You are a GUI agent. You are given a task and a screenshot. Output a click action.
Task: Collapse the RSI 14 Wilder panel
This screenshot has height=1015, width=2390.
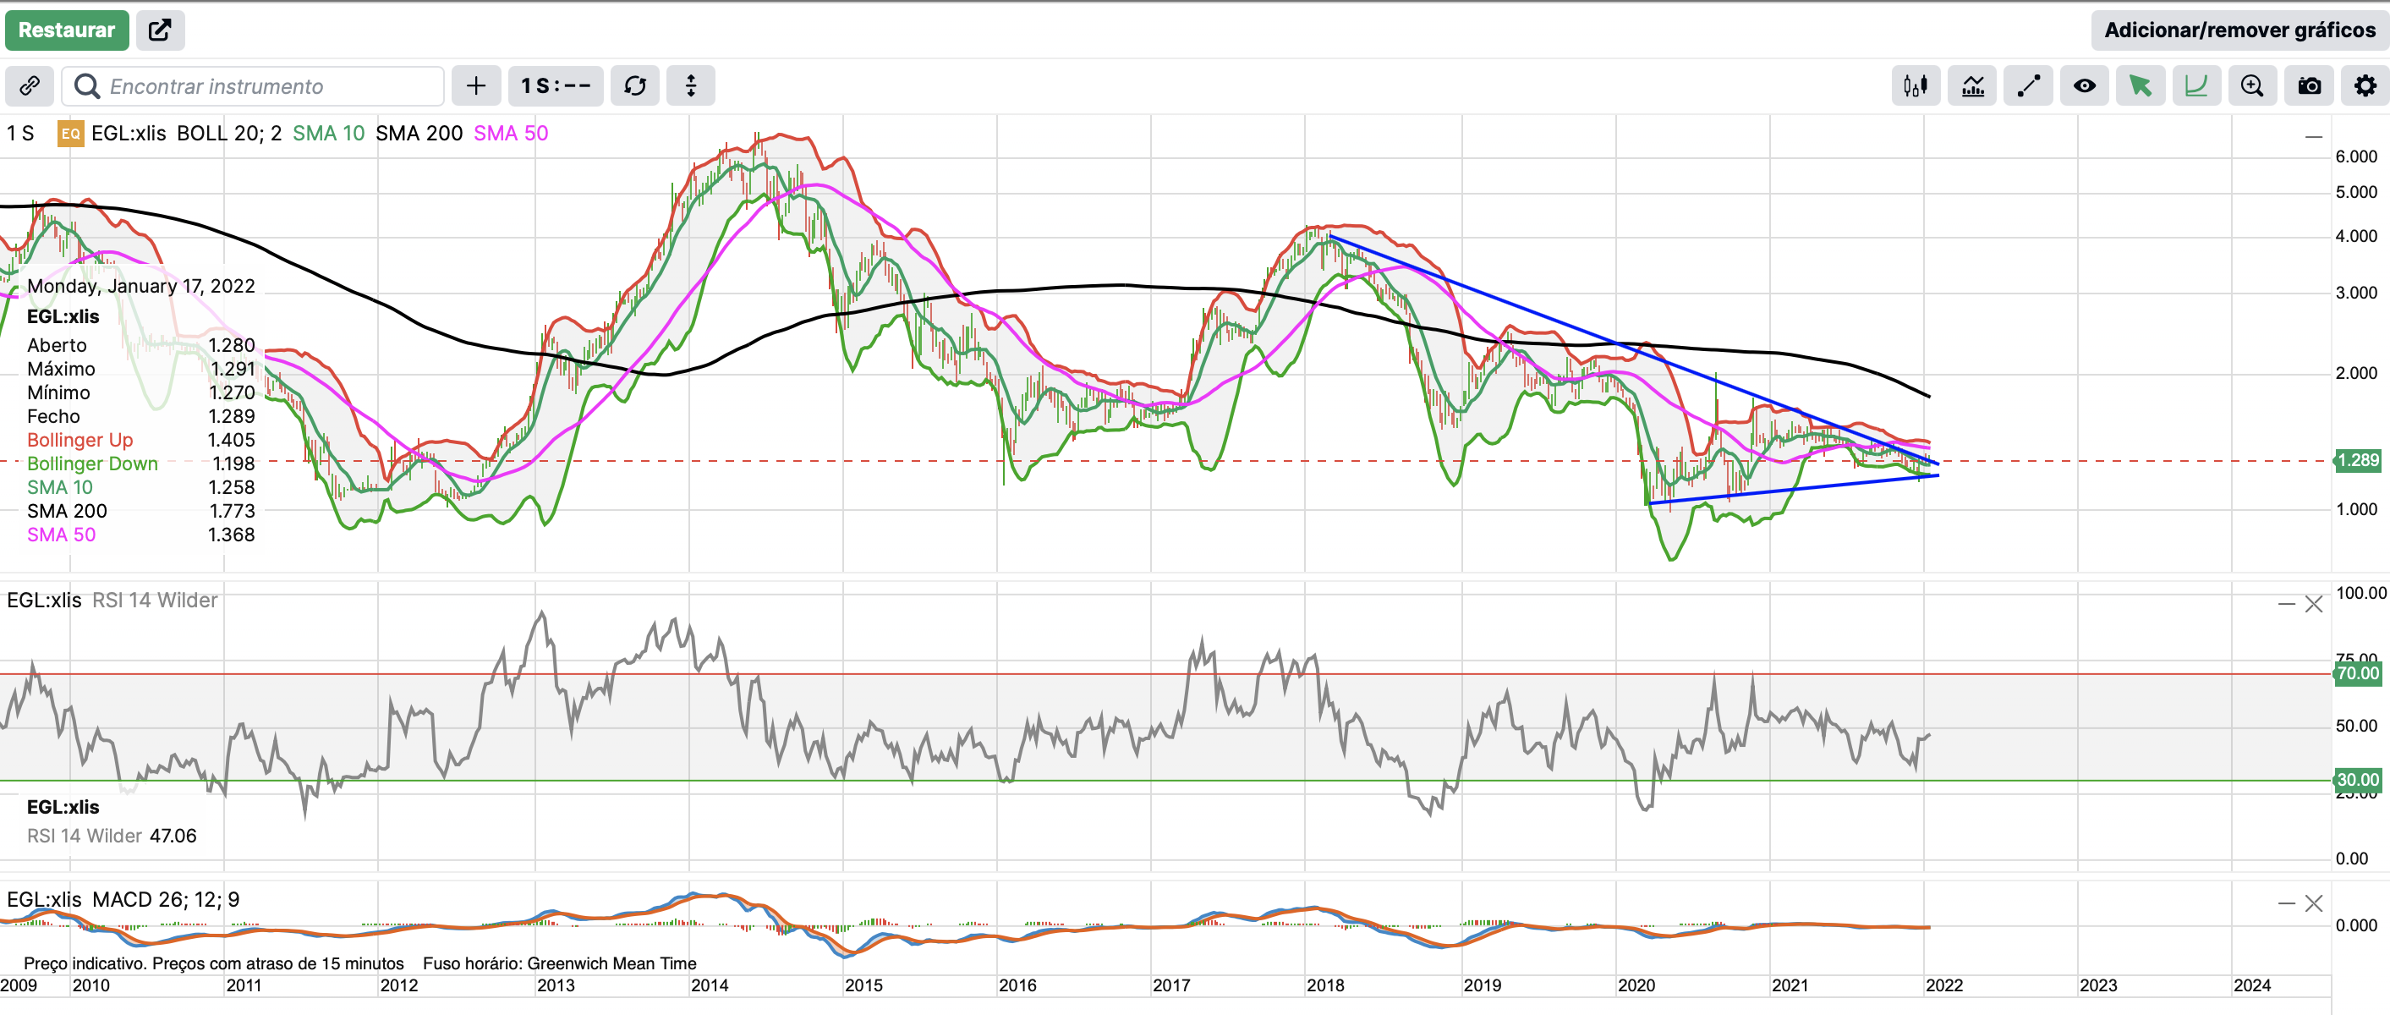pos(2286,605)
